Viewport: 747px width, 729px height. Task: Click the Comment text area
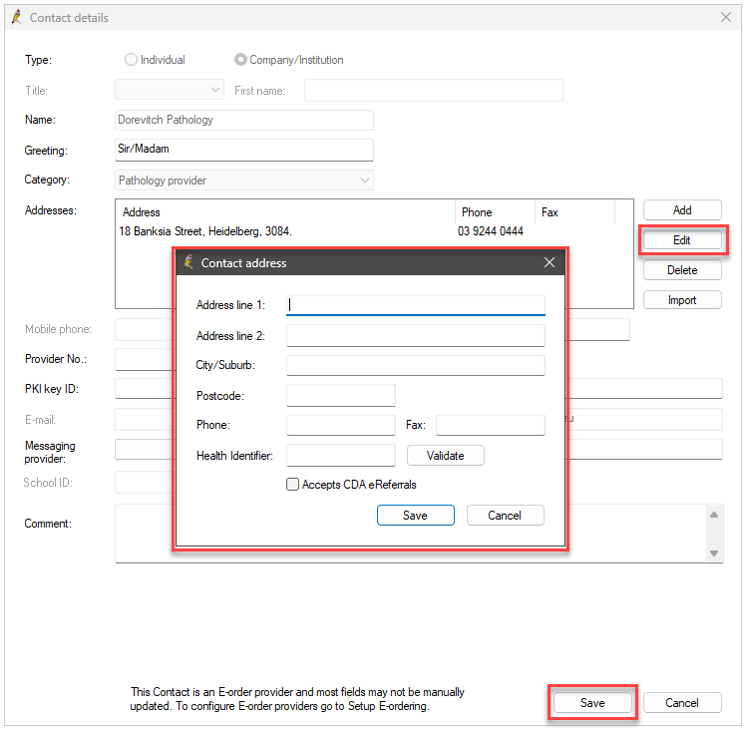point(411,534)
